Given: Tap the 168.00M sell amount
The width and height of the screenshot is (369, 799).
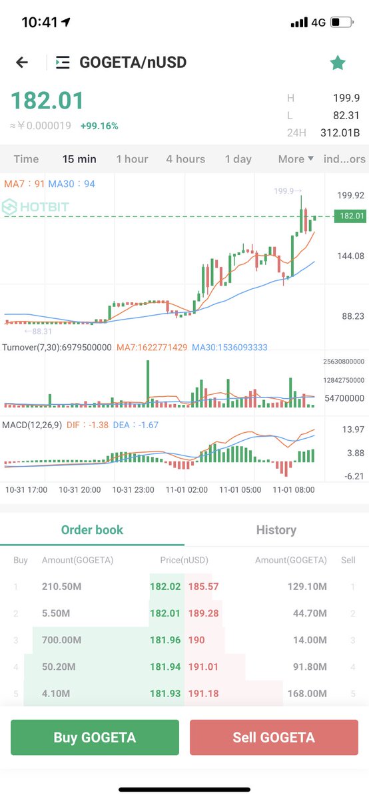Looking at the screenshot, I should [x=306, y=693].
